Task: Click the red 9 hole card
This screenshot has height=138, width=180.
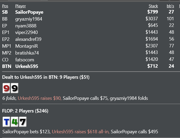Action: click(x=6, y=88)
